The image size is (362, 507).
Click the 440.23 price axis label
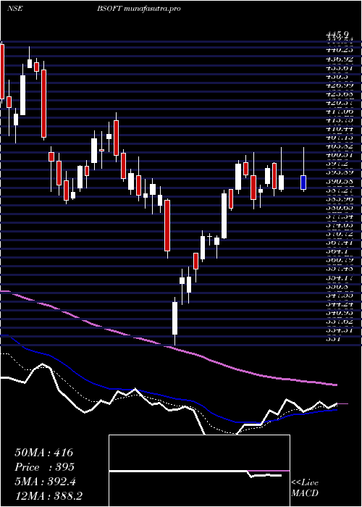(x=340, y=50)
